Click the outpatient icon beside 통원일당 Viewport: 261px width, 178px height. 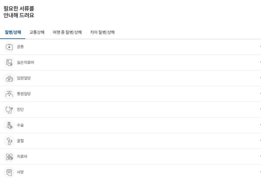(9, 94)
